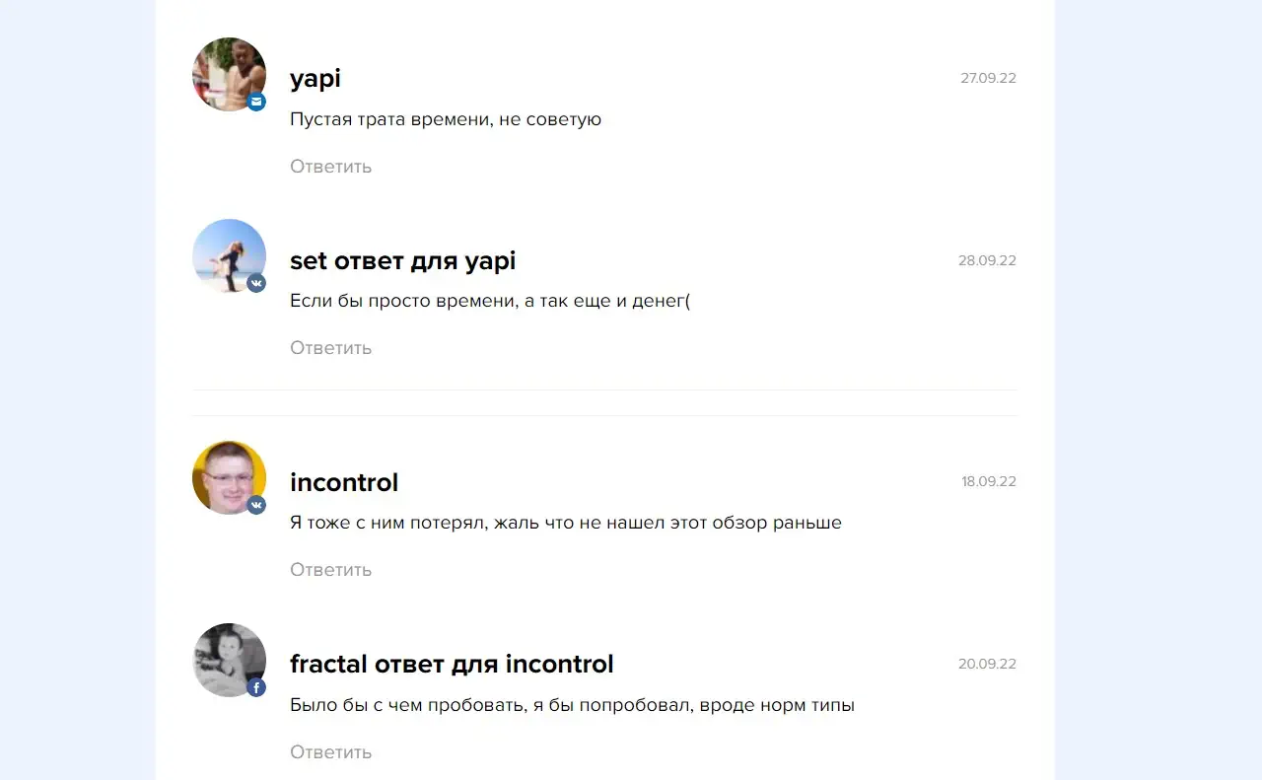Click the heading 'fractal ответ для incontrol'

click(x=452, y=664)
